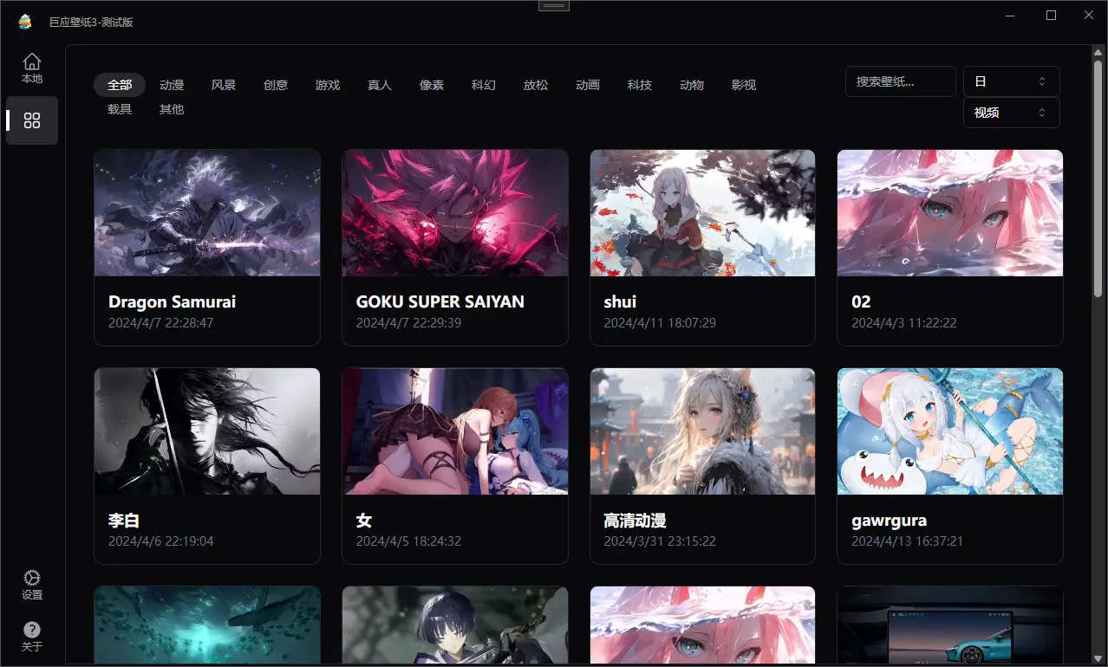Filter by the 科幻 category

click(484, 85)
